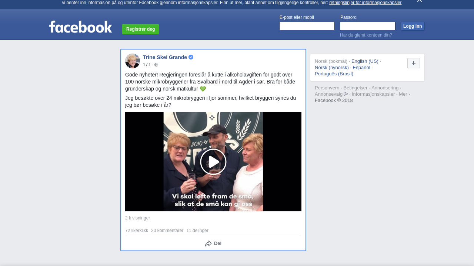474x266 pixels.
Task: Open retningslinjer for informasjonskapsler link
Action: pyautogui.click(x=365, y=3)
